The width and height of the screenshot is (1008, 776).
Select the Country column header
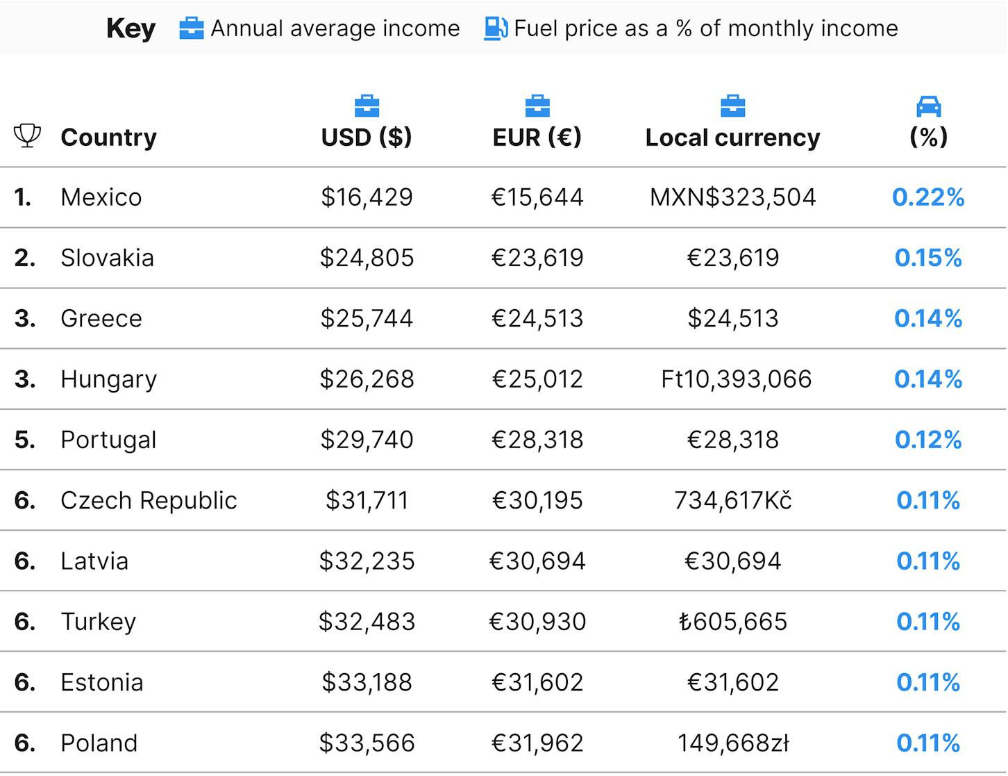tap(108, 137)
